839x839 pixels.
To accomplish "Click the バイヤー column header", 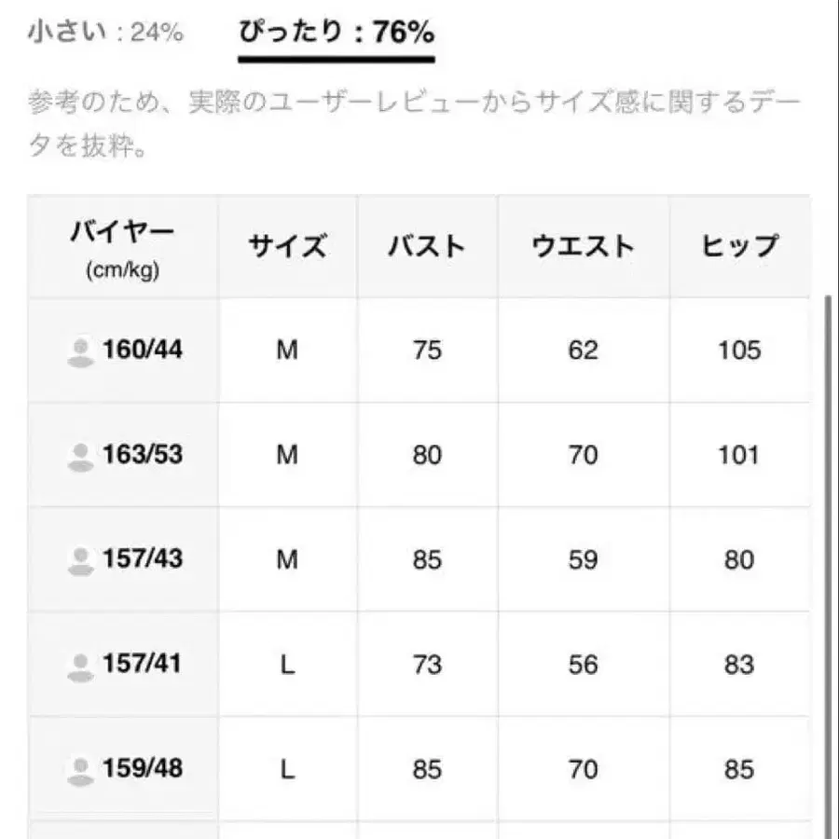I will [x=122, y=247].
